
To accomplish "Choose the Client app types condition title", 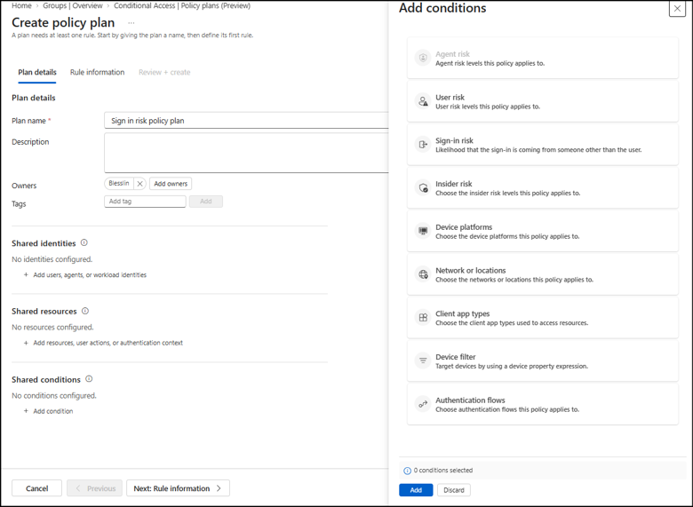I will point(463,313).
